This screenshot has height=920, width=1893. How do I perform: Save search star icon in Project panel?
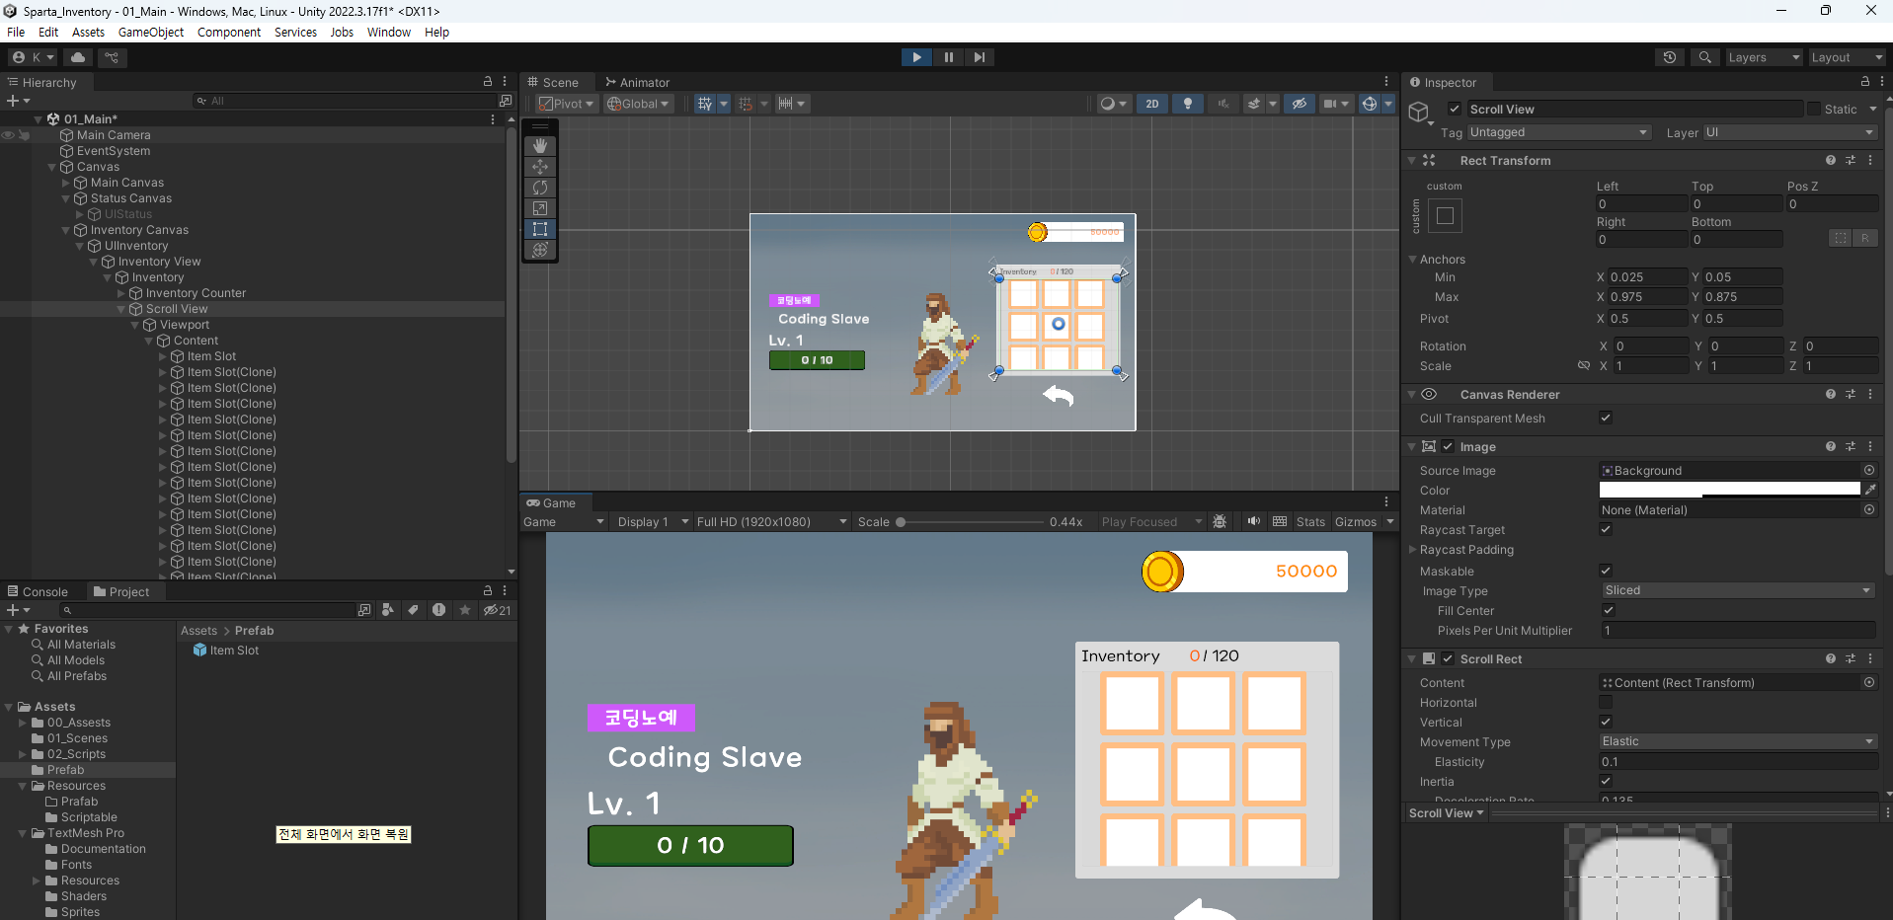465,610
